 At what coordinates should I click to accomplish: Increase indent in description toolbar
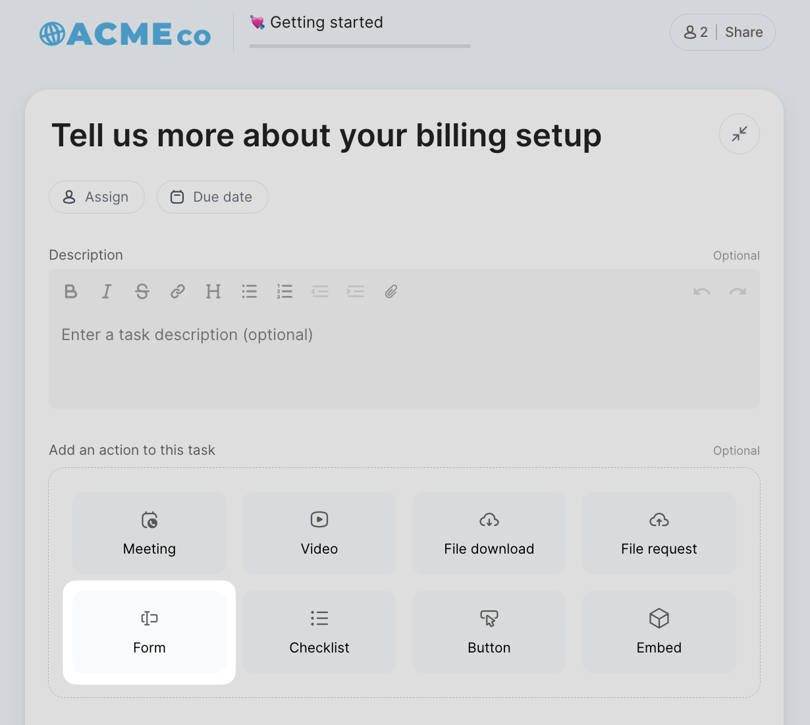coord(356,291)
